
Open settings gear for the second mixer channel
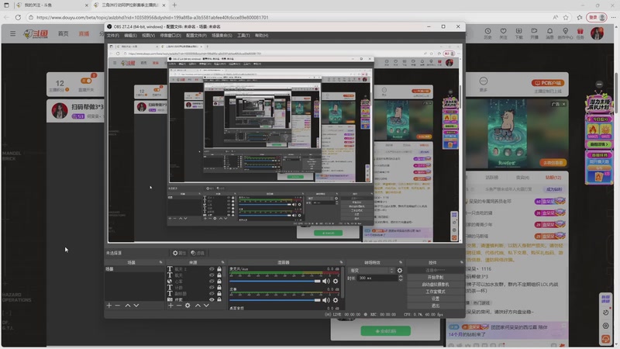(336, 300)
